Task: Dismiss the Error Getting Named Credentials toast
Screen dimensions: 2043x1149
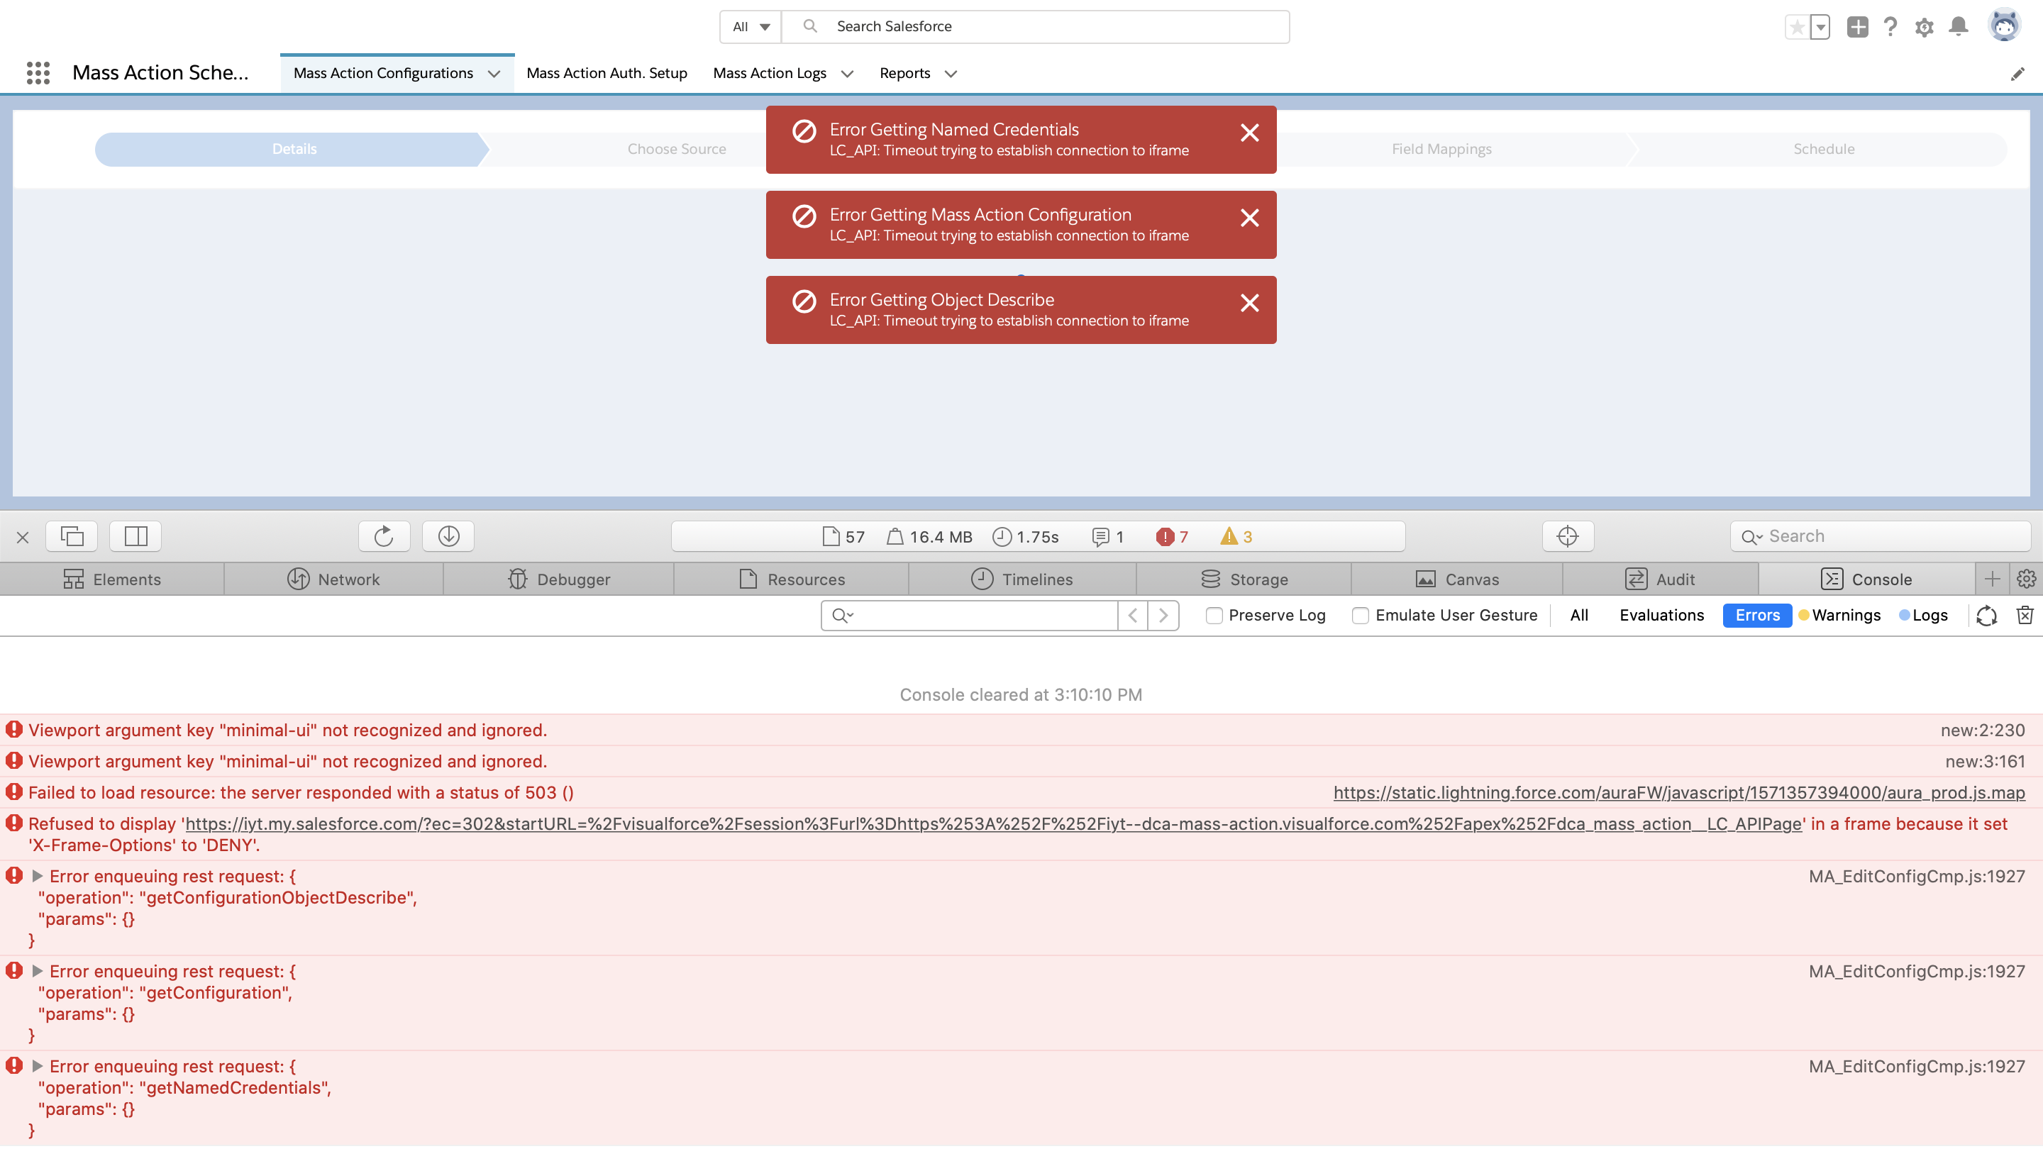Action: point(1250,133)
